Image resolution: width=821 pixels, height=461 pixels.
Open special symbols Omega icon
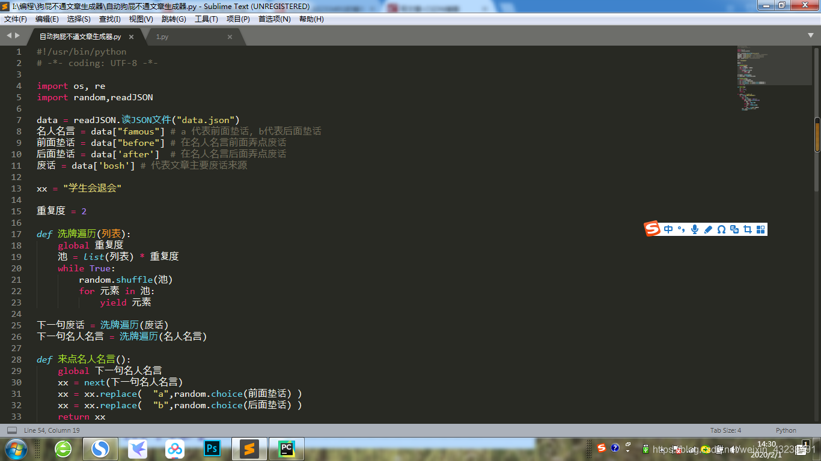[x=721, y=229]
